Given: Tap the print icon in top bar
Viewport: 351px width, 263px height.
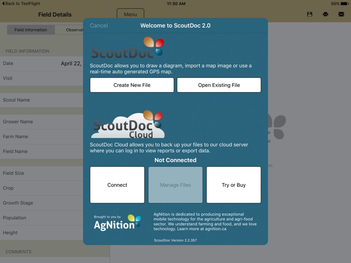Looking at the screenshot, I should click(325, 14).
